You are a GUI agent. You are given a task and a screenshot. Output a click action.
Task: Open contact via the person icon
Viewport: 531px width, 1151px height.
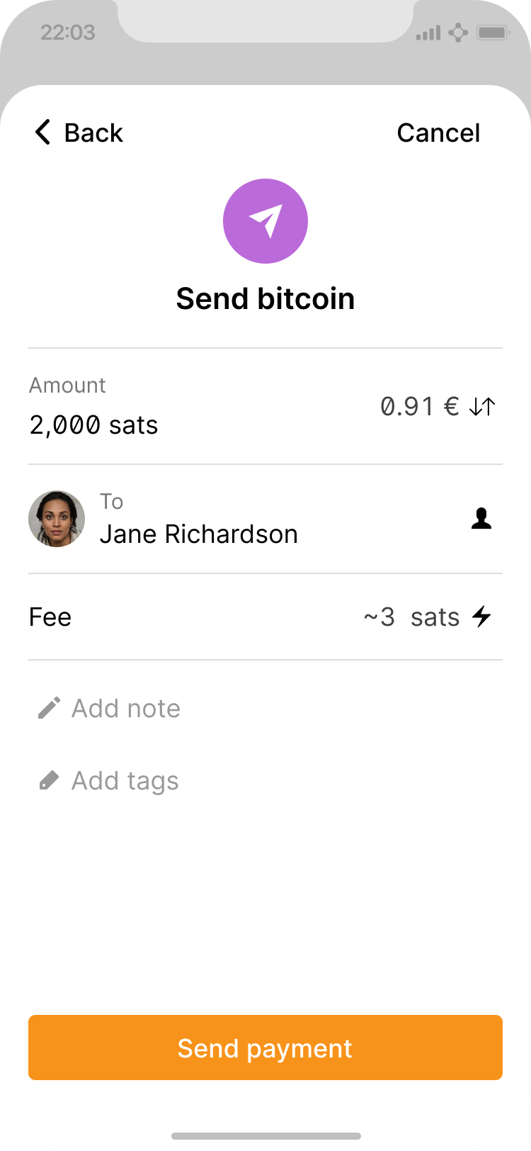click(481, 519)
